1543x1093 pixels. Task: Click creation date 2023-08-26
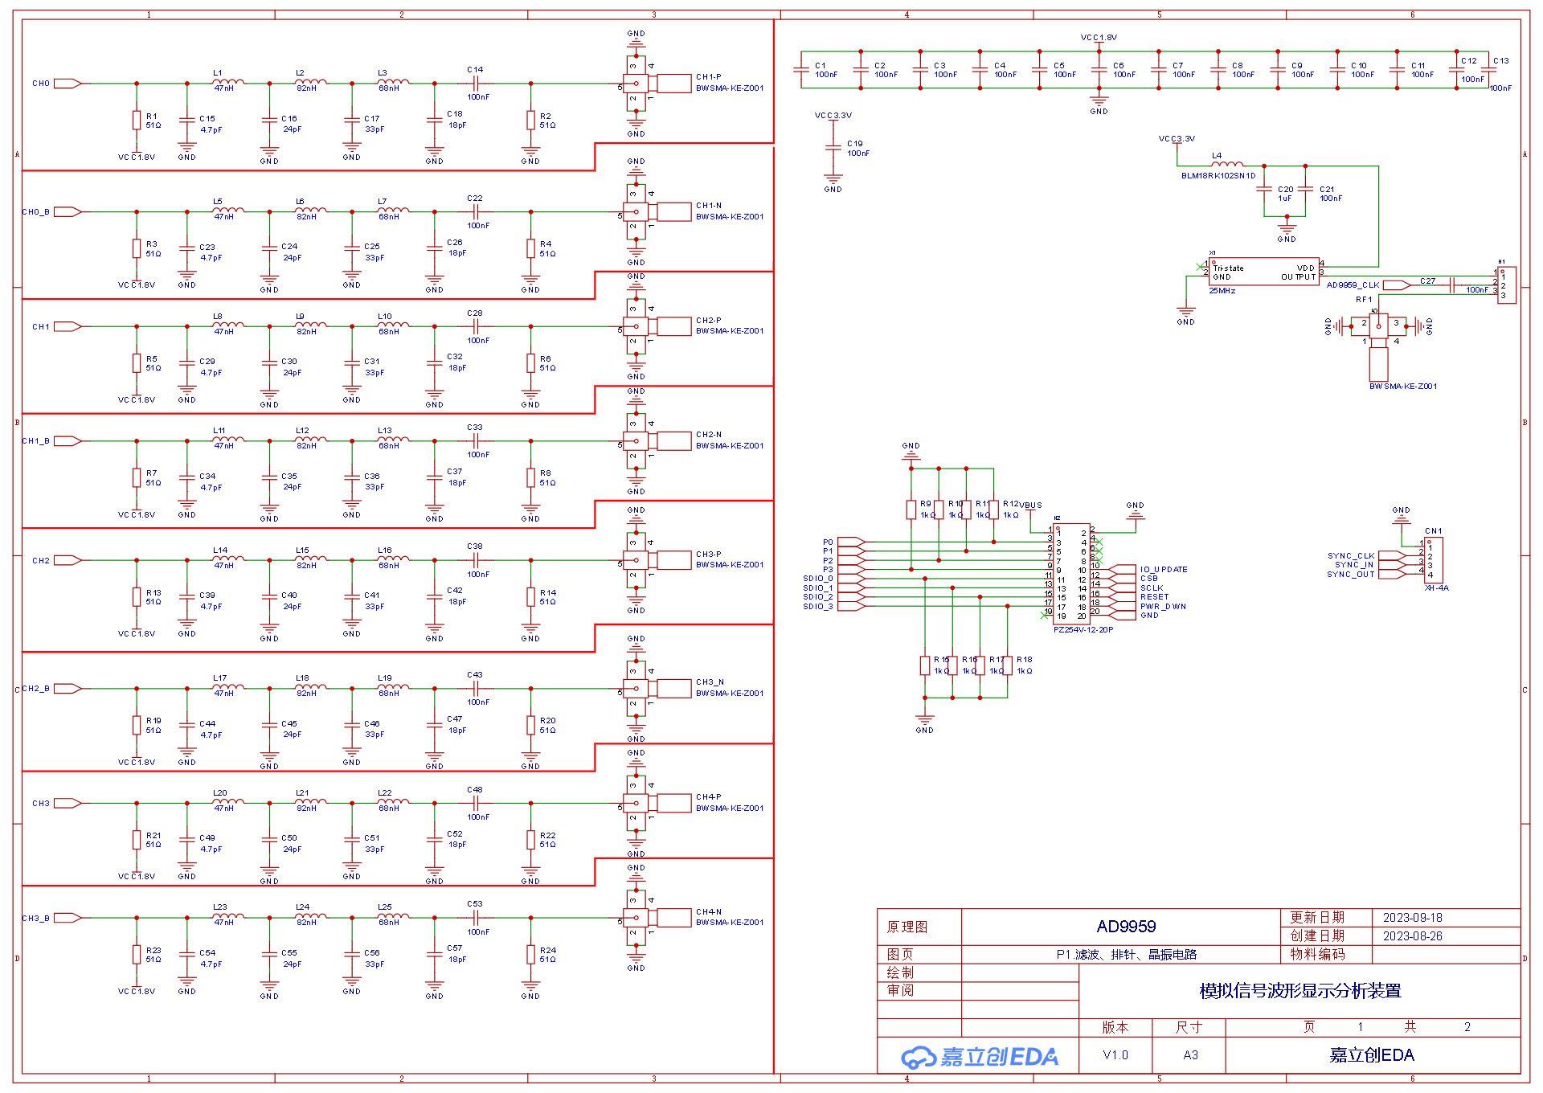pyautogui.click(x=1412, y=936)
